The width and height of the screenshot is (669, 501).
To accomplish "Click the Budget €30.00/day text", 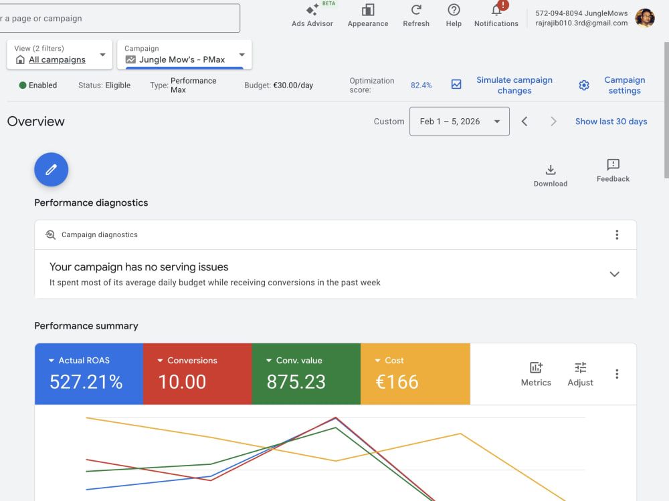I will pyautogui.click(x=278, y=86).
